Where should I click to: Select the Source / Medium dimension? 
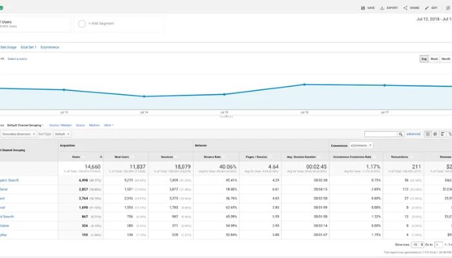point(60,125)
